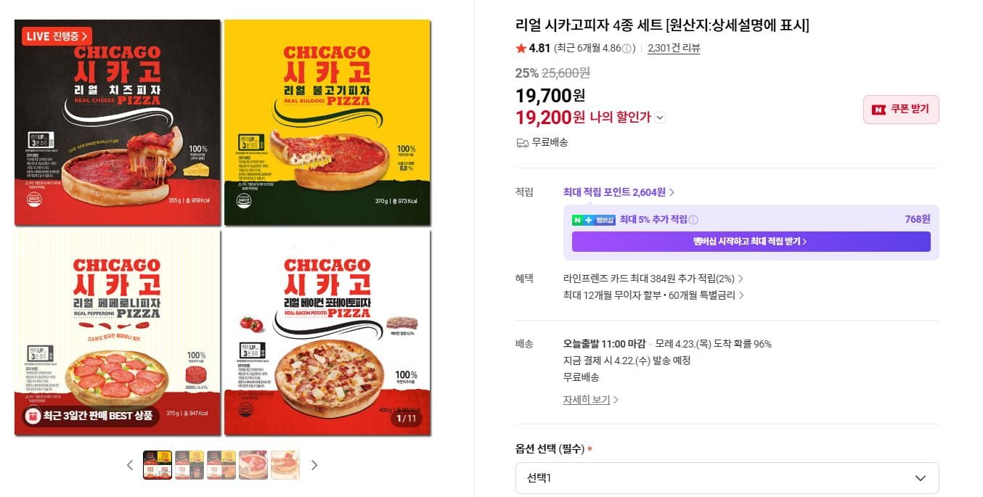Screen dimensions: 983x497
Task: Click the gift icon on BEST 상품 banner
Action: [33, 416]
